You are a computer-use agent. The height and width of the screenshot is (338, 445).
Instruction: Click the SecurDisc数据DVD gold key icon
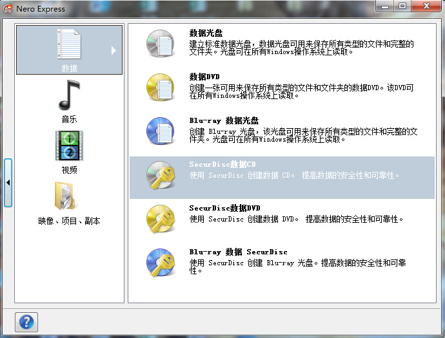click(160, 220)
